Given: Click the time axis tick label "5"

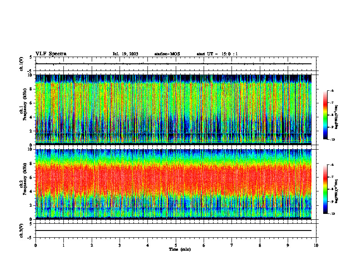Looking at the screenshot, I should 176,245.
